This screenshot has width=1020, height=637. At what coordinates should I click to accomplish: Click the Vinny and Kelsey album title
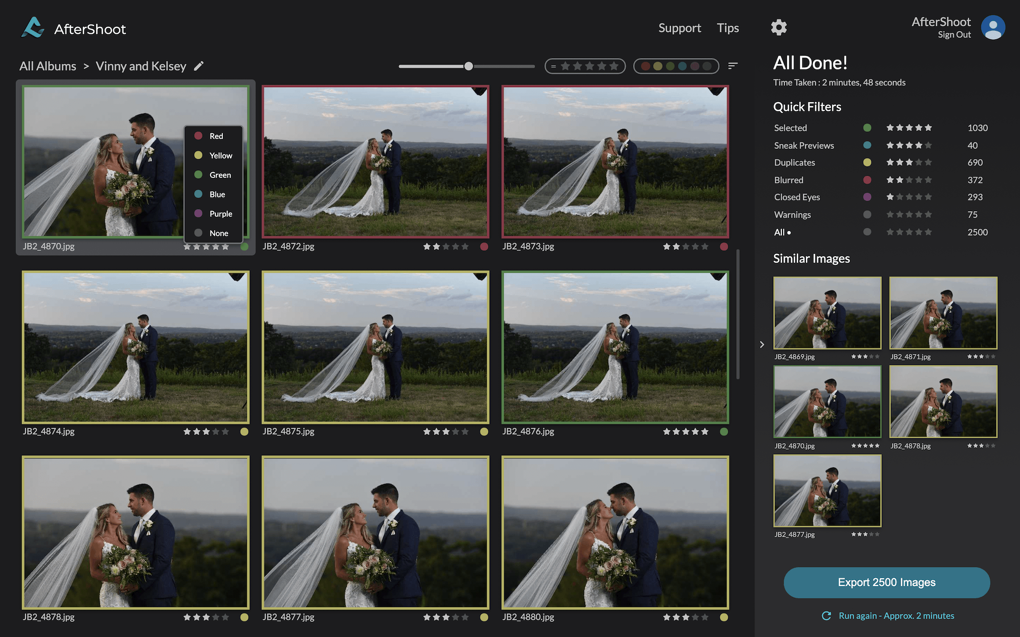(141, 66)
